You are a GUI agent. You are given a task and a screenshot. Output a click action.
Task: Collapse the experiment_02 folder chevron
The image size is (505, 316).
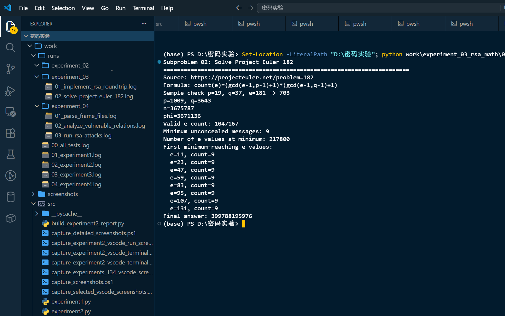pyautogui.click(x=37, y=65)
